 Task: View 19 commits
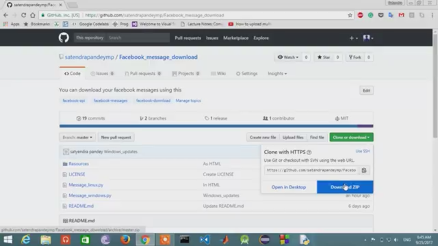click(91, 118)
